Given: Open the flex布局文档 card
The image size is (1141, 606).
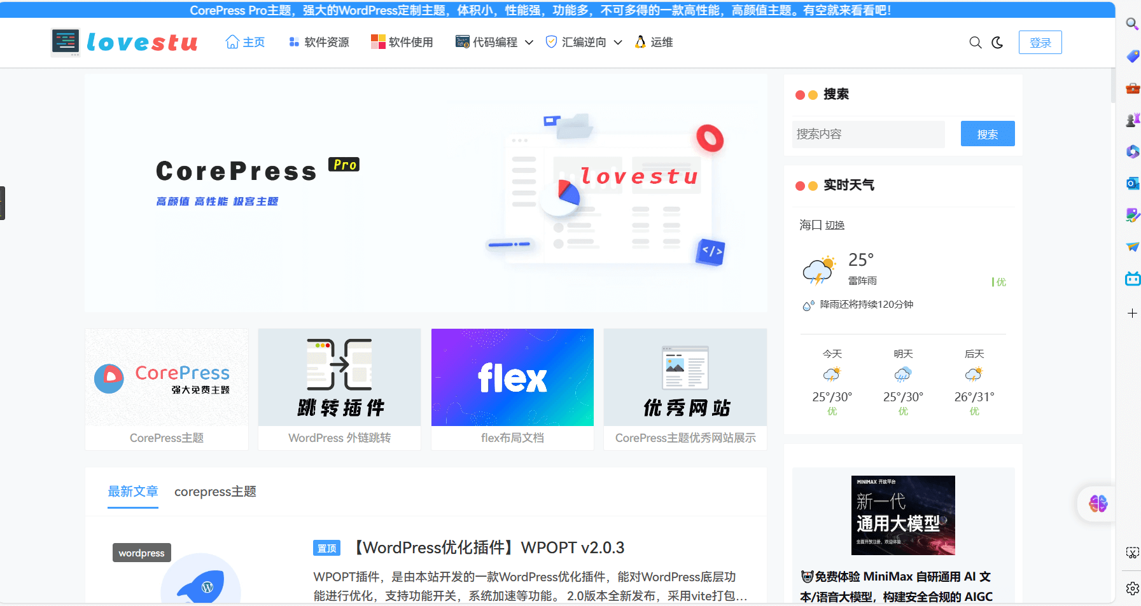Looking at the screenshot, I should pyautogui.click(x=512, y=389).
